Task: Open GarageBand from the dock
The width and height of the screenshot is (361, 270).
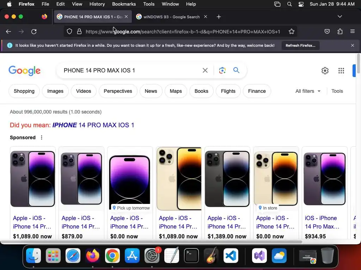Action: point(211,255)
